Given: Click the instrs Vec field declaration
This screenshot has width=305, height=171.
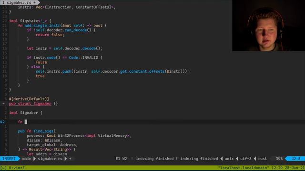Looking at the screenshot, I should (x=67, y=7).
